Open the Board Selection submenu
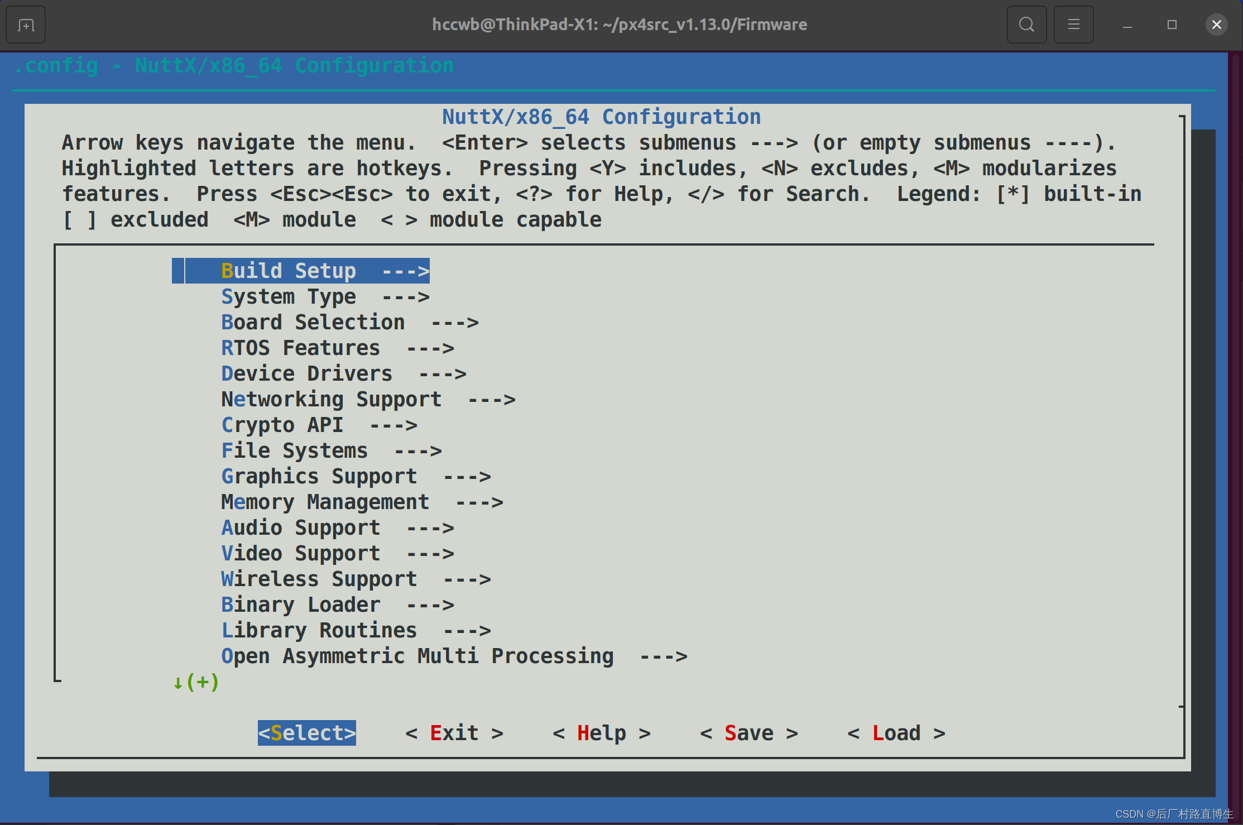Image resolution: width=1243 pixels, height=825 pixels. 350,323
